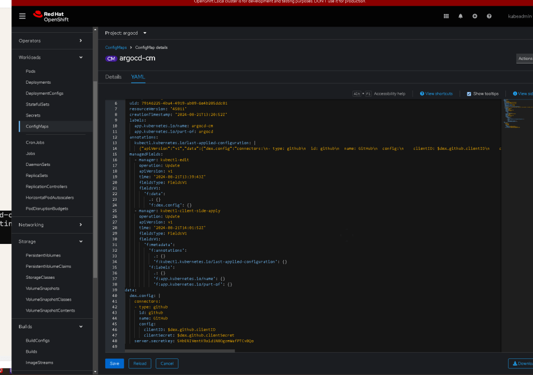Collapse the Workloads nav section
The image size is (533, 375).
click(x=50, y=57)
